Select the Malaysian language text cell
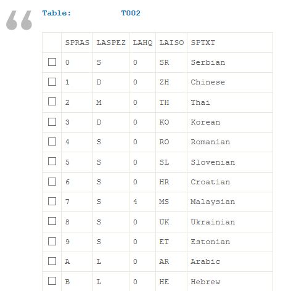Viewport: 291px width, 291px height. pyautogui.click(x=213, y=202)
